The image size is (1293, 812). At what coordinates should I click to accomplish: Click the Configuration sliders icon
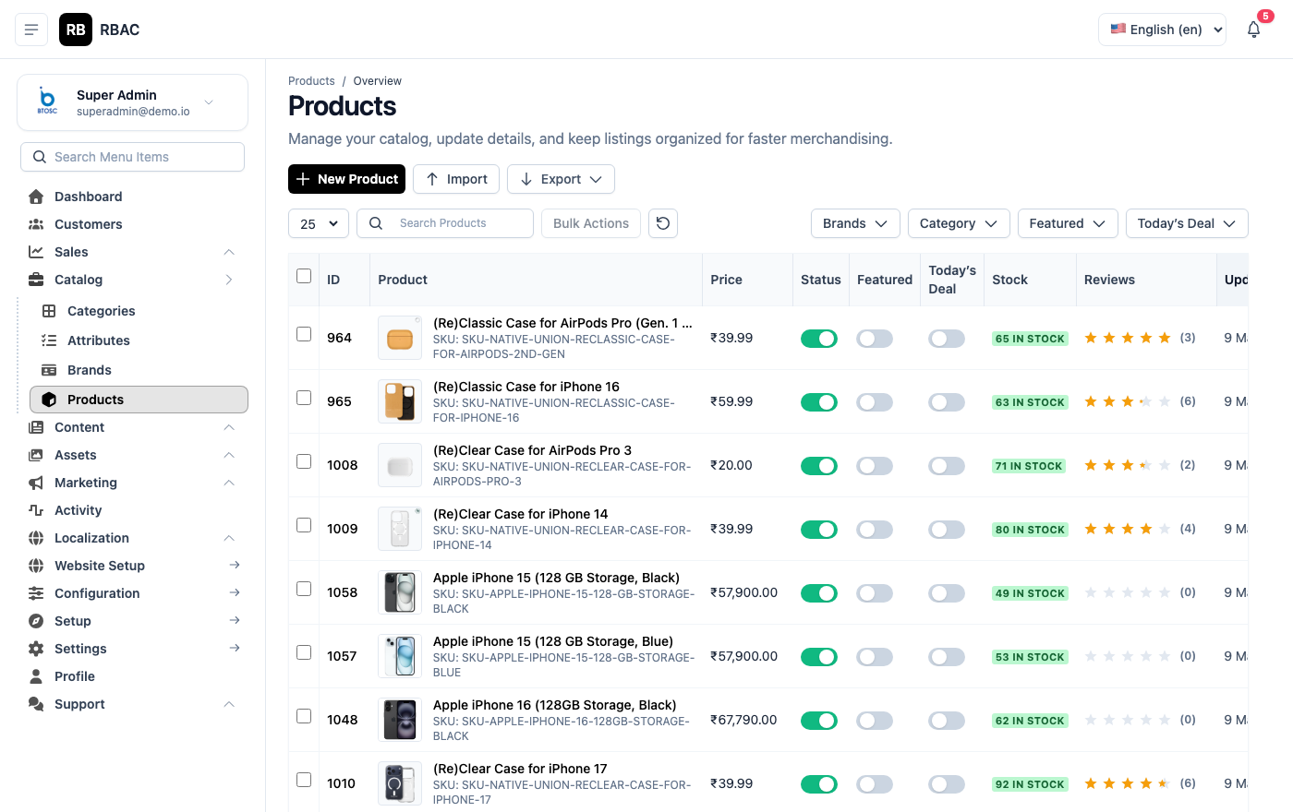(36, 593)
